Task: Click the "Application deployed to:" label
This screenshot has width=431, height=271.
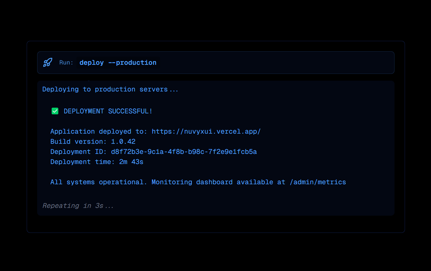Action: tap(99, 132)
